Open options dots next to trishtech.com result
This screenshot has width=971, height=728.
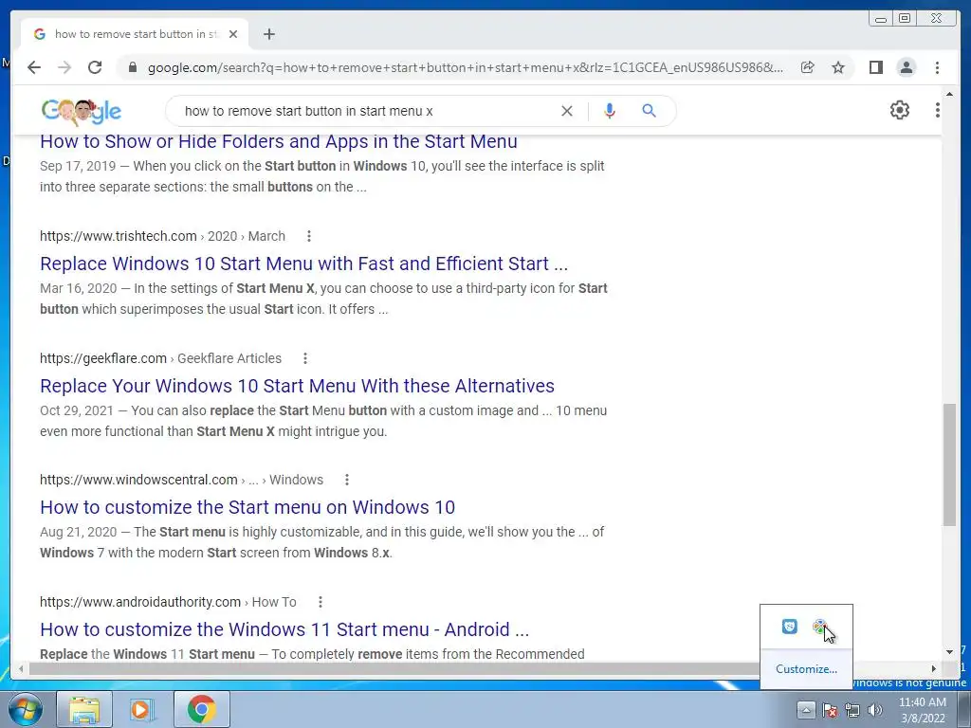click(309, 236)
